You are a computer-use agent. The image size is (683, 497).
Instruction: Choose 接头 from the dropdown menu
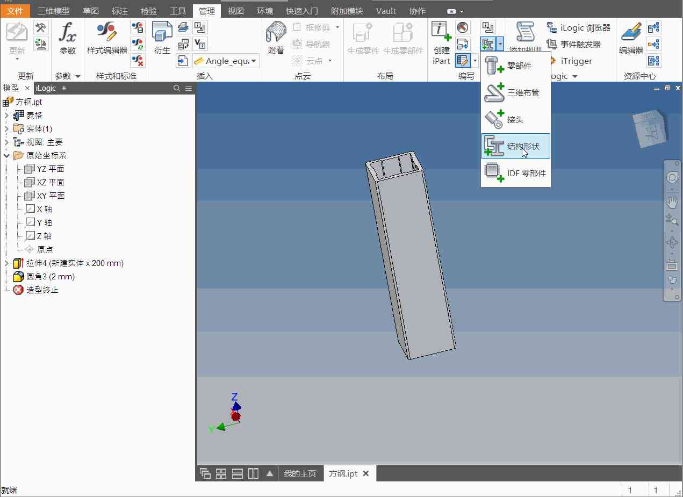tap(516, 119)
